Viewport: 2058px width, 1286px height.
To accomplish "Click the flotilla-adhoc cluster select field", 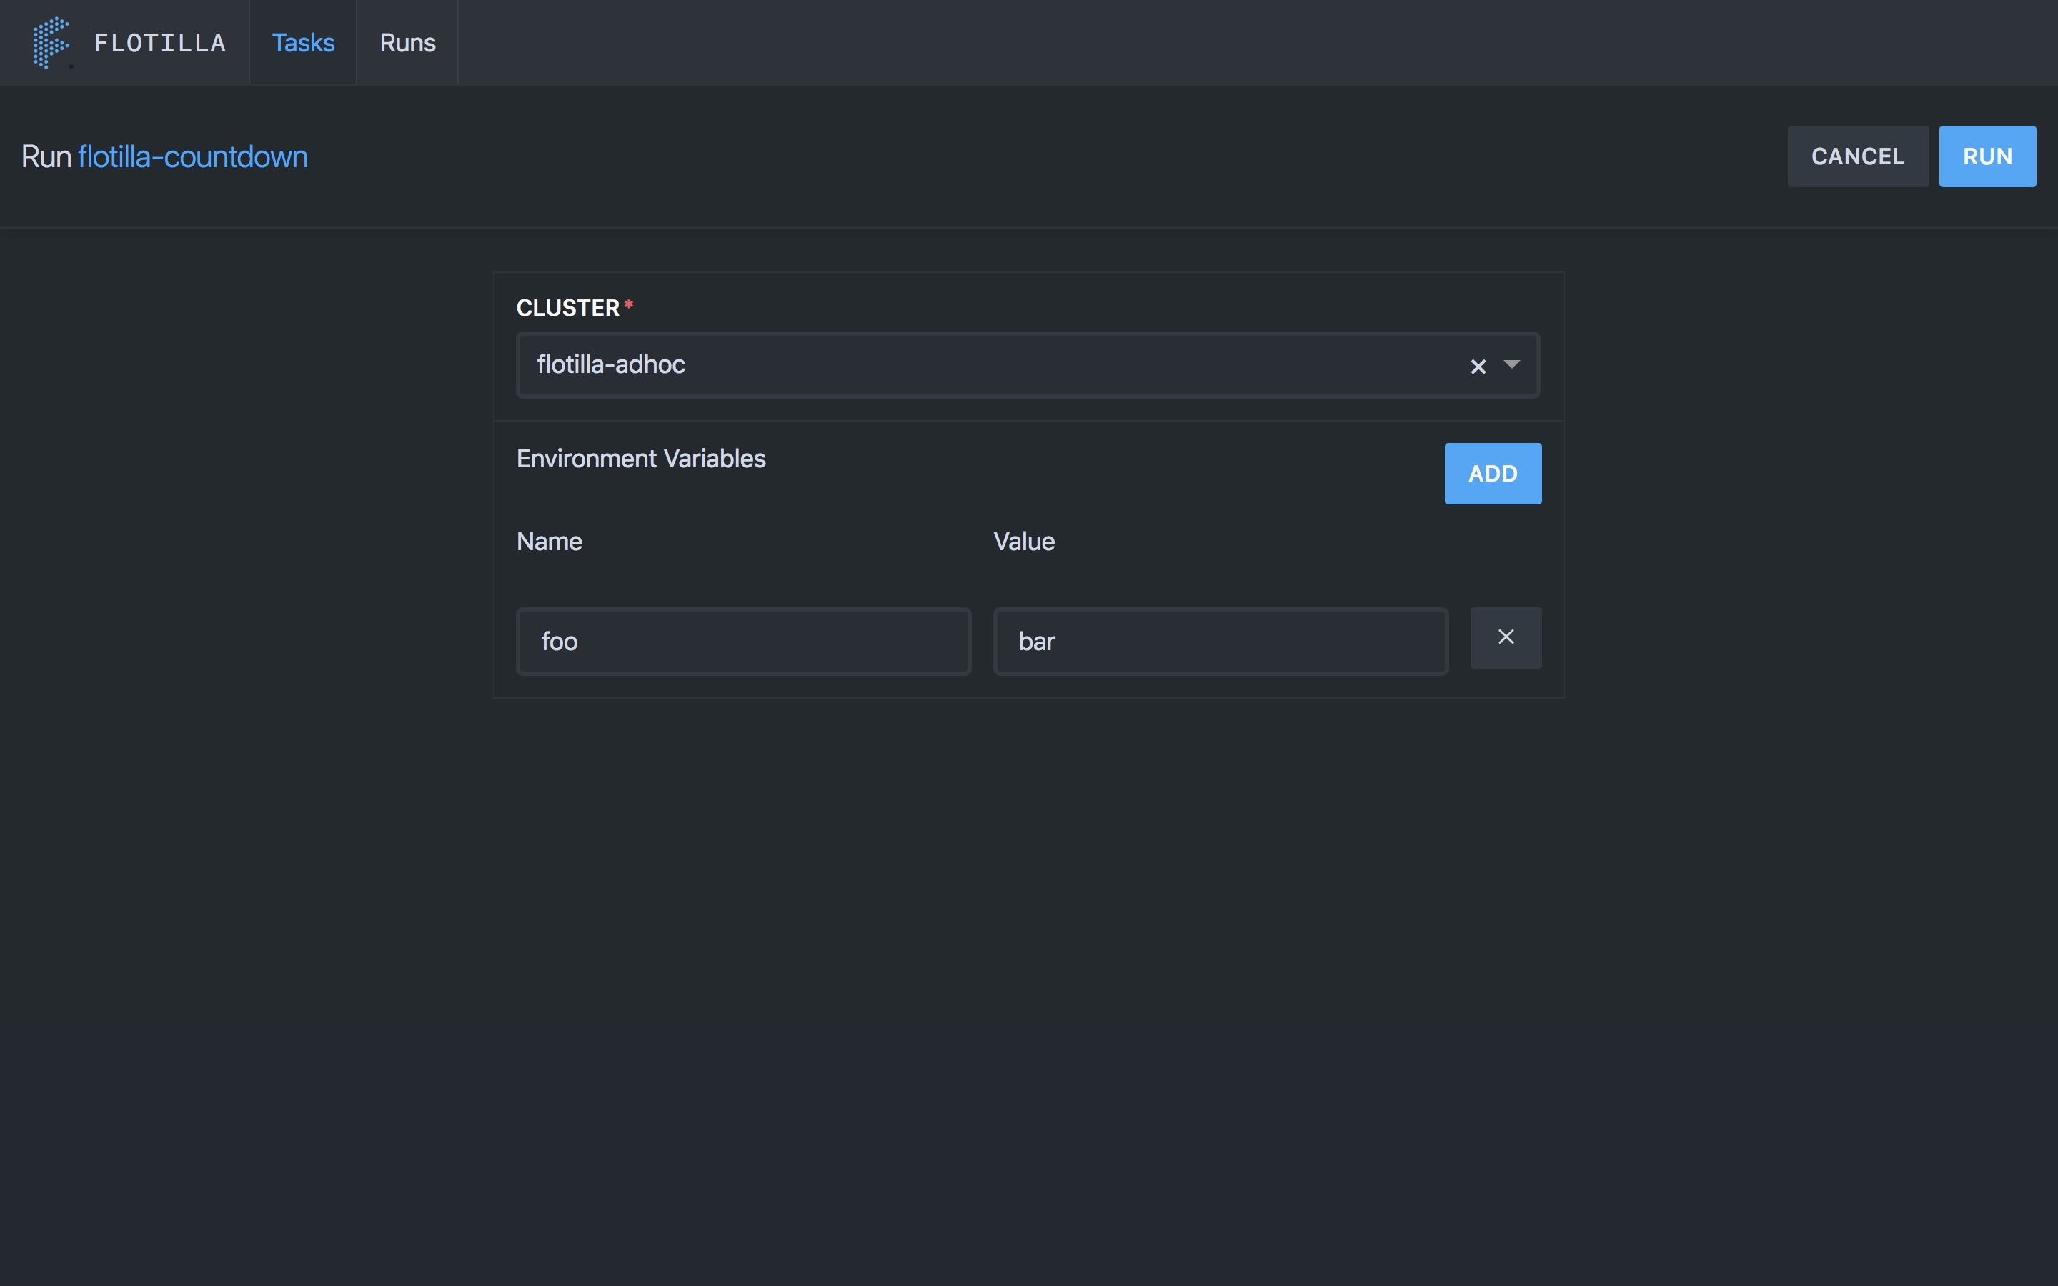I will coord(1028,365).
